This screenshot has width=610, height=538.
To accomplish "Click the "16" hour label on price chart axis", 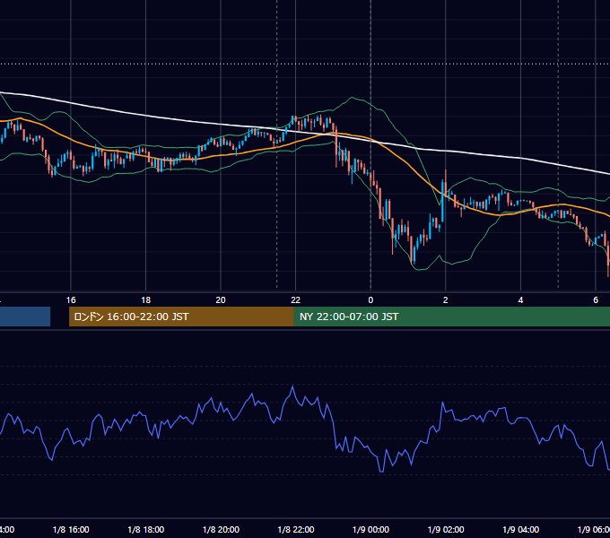I will [x=71, y=300].
